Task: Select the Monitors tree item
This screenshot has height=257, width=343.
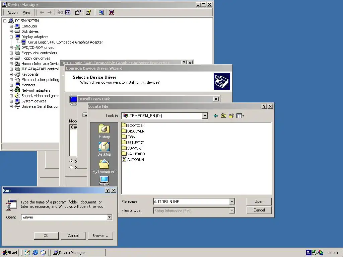Action: (x=28, y=85)
